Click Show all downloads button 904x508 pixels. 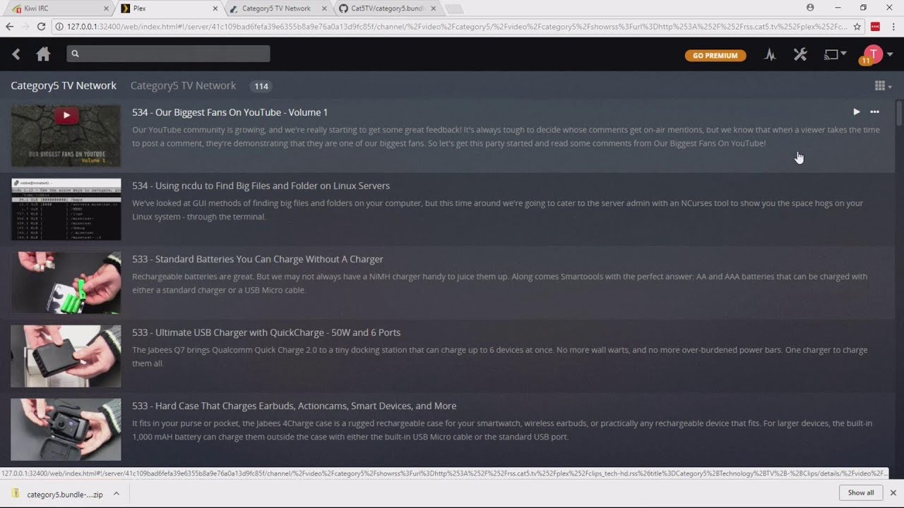click(x=861, y=493)
